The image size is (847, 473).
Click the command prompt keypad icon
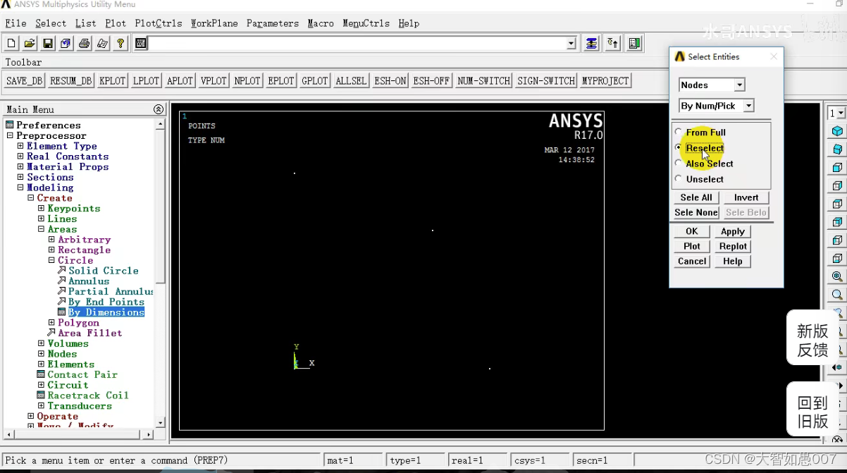pos(141,44)
